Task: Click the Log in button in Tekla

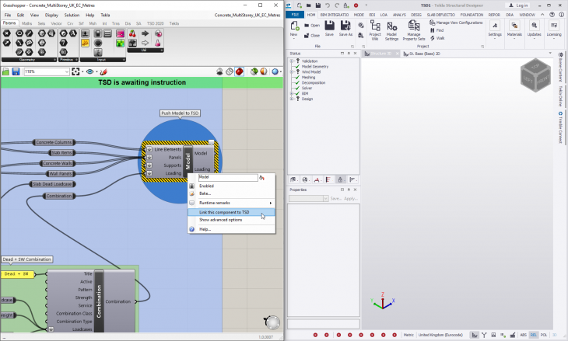Action: (x=519, y=5)
